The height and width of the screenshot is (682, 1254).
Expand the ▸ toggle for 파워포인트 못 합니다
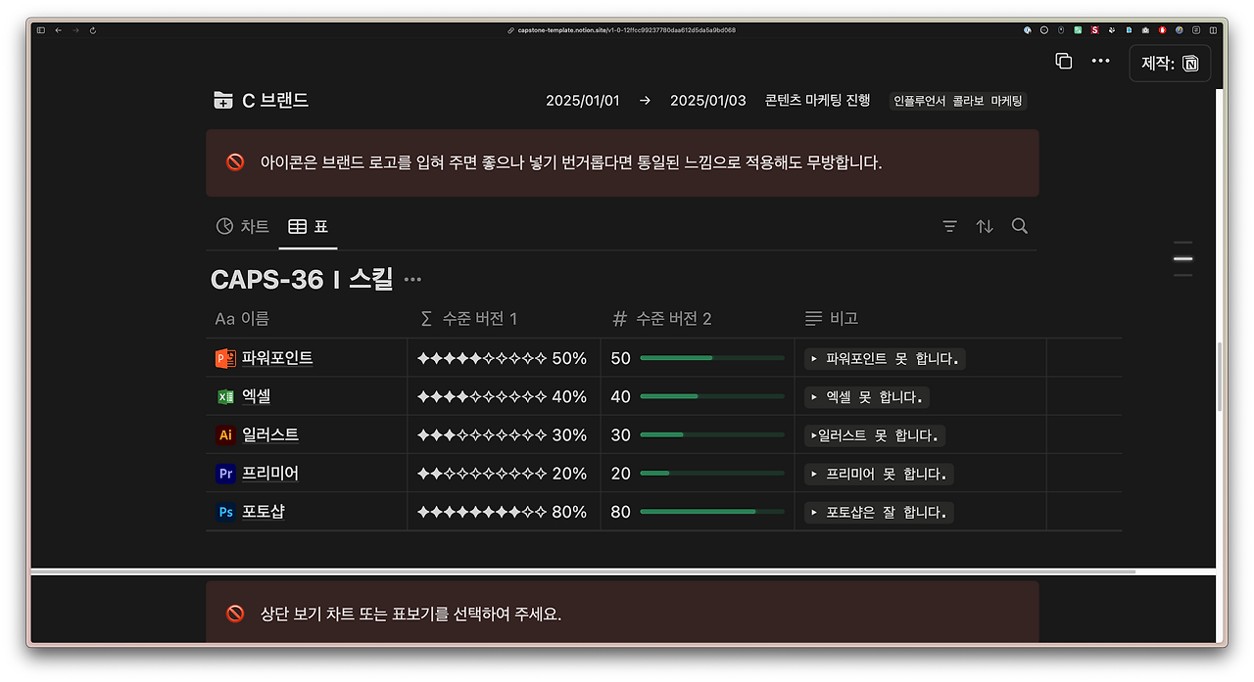click(x=812, y=358)
